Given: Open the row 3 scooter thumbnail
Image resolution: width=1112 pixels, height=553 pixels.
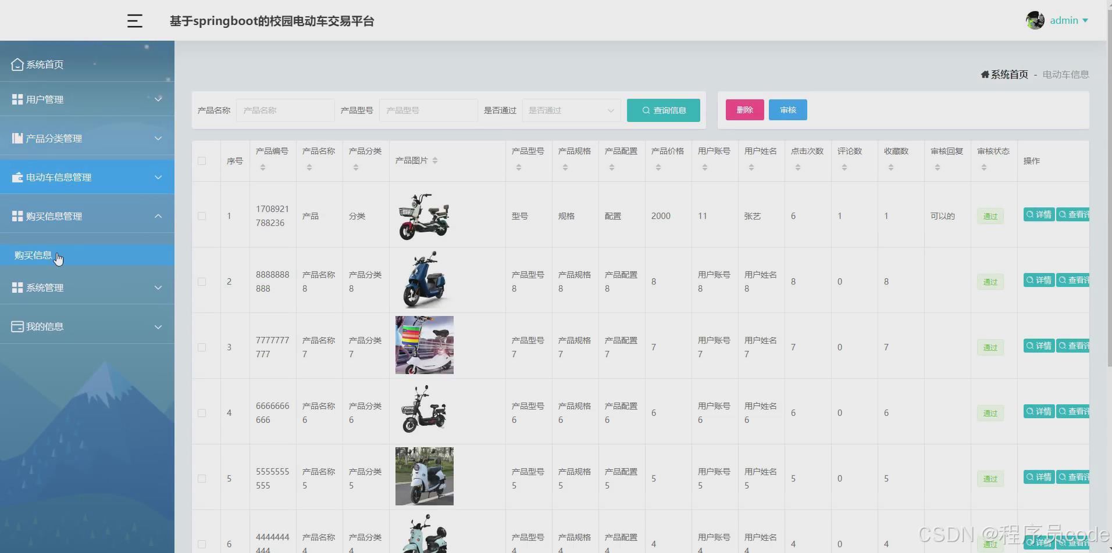Looking at the screenshot, I should tap(425, 345).
